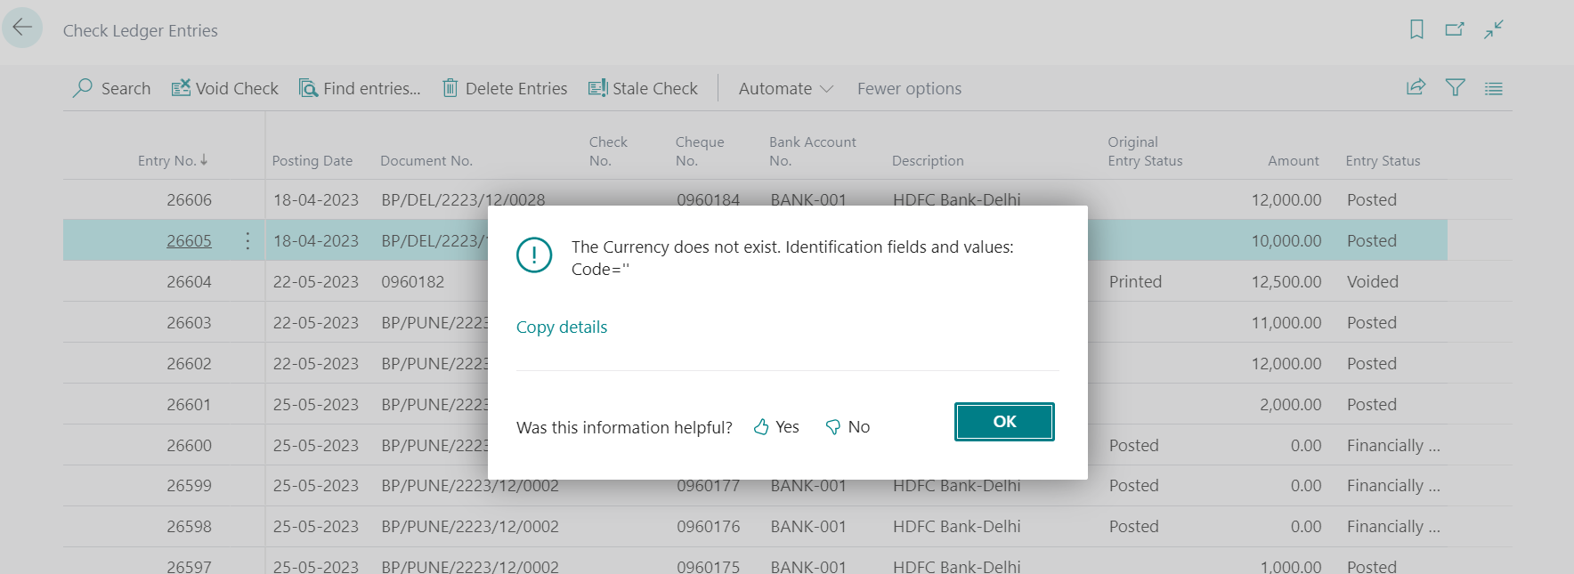Collapse the page with the shrink icon
Viewport: 1574px width, 574px height.
tap(1493, 29)
